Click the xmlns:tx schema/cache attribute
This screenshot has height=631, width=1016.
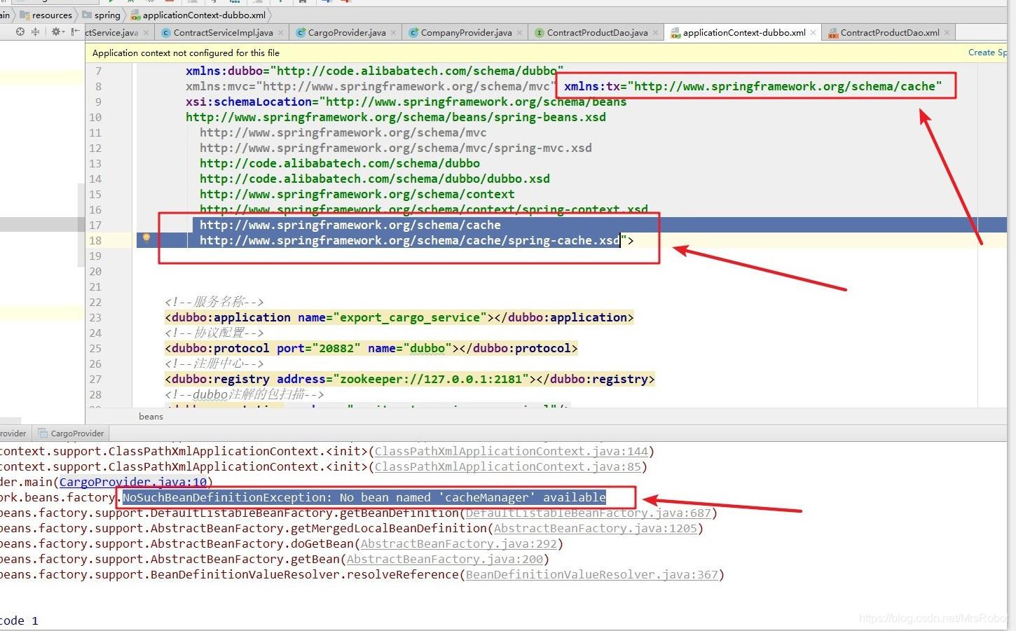(x=753, y=87)
